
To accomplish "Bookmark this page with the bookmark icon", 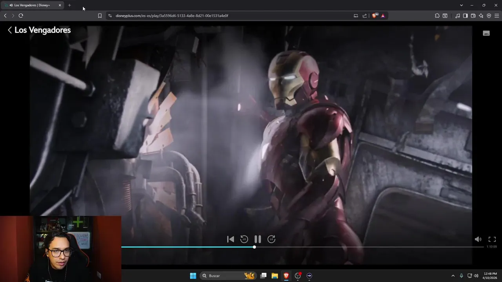I will 100,16.
